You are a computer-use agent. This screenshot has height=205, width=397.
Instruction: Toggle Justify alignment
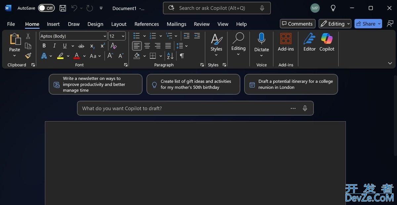(x=168, y=46)
